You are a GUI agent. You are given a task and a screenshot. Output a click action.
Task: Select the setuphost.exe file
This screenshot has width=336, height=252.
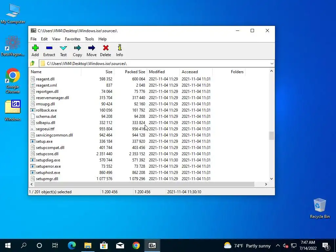click(x=48, y=173)
